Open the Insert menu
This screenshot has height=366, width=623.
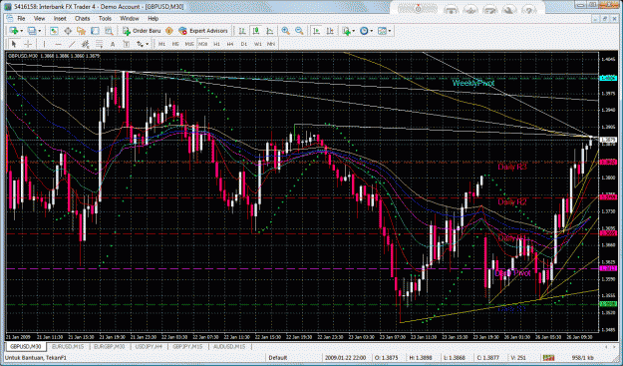(60, 18)
